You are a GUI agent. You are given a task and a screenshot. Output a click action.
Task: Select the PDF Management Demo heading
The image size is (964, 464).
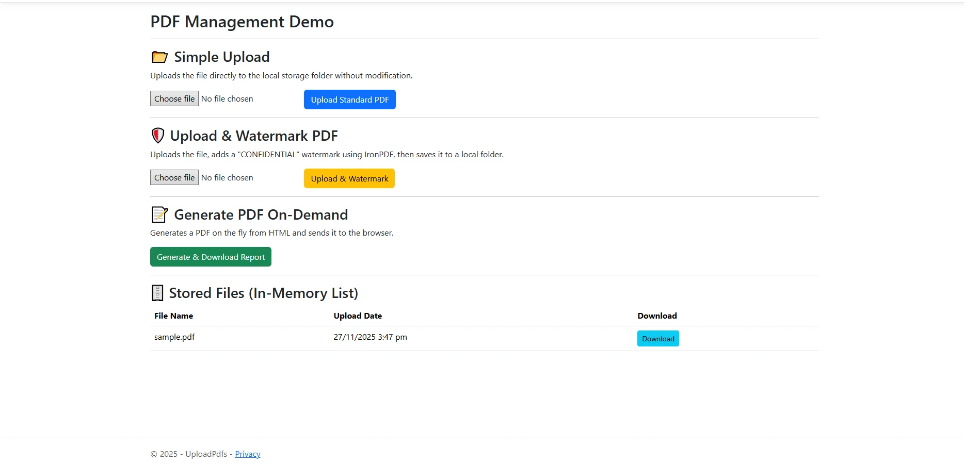(x=242, y=22)
